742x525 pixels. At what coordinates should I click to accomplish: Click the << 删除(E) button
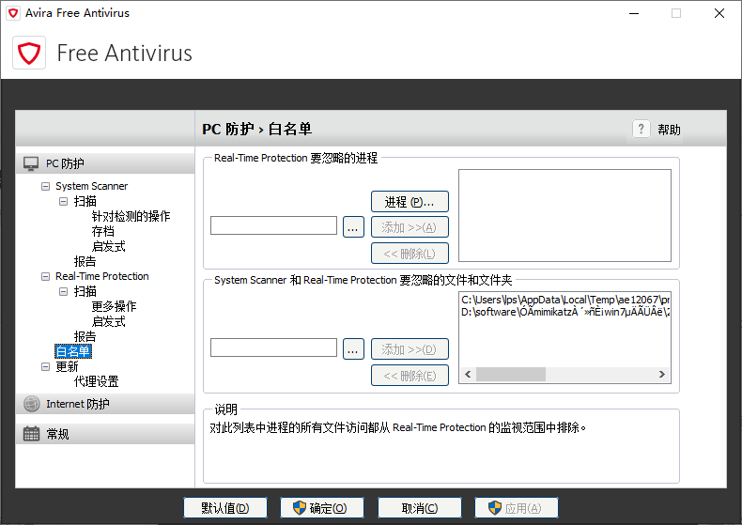coord(410,376)
